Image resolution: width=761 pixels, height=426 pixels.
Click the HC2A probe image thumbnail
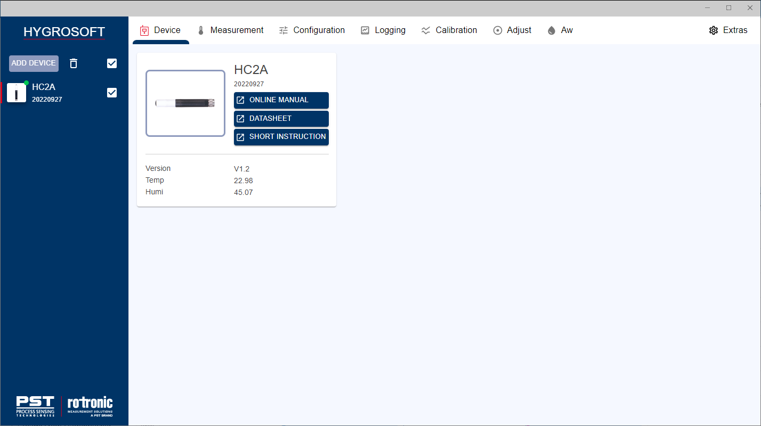[185, 103]
